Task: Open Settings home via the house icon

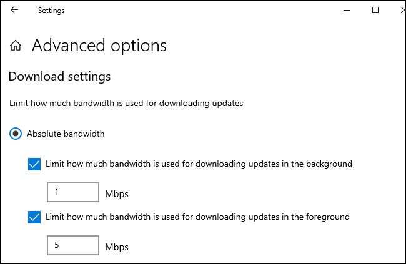Action: (16, 46)
